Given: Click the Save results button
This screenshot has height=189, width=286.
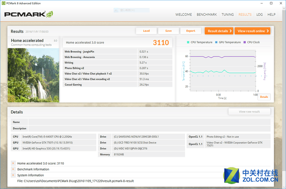Looking at the screenshot, I should (x=168, y=31).
